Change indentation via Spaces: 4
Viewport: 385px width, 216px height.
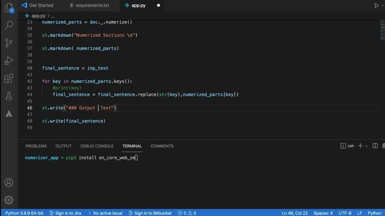(323, 213)
